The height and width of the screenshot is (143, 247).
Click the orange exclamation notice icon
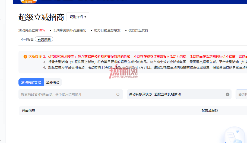25,57
